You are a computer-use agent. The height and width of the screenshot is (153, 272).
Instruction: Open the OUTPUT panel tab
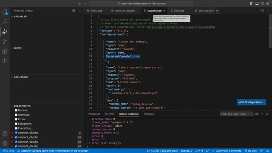point(110,114)
